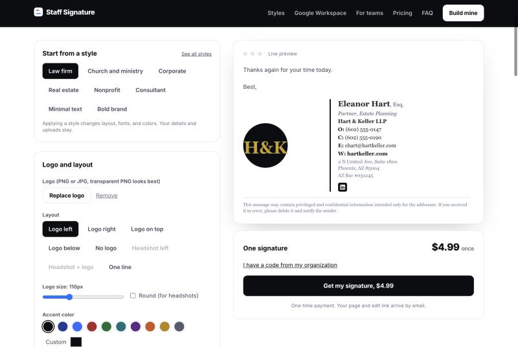Image resolution: width=518 pixels, height=348 pixels.
Task: Open the Google Workspace nav item
Action: coord(320,13)
